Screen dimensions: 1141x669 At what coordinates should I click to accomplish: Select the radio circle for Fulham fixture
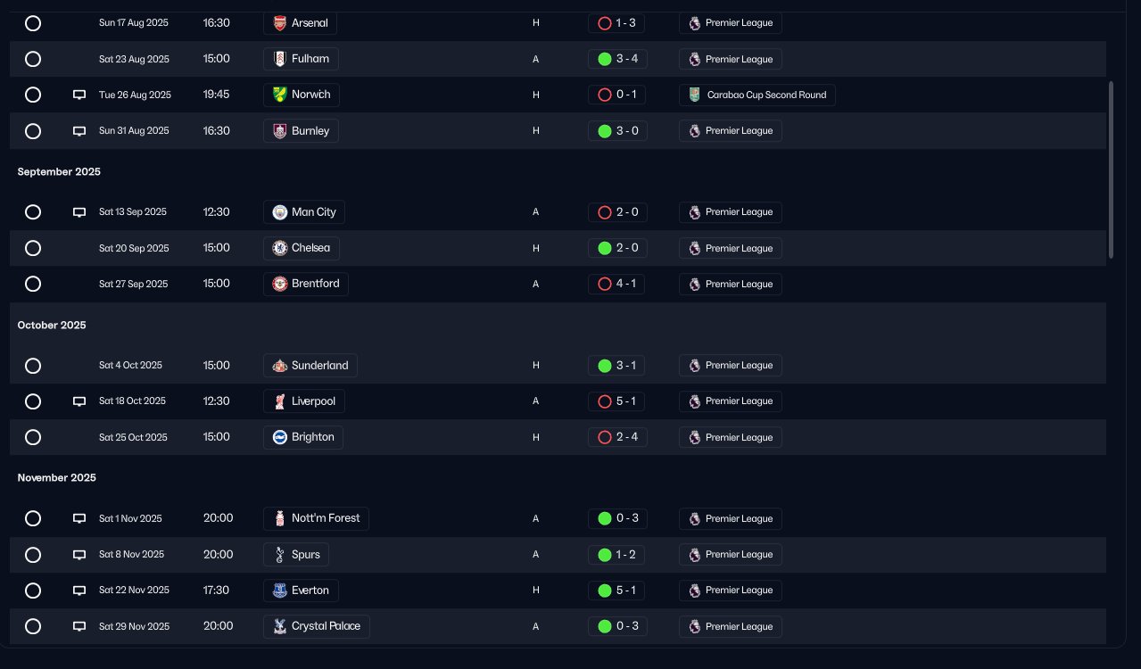pyautogui.click(x=33, y=59)
